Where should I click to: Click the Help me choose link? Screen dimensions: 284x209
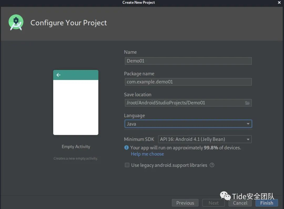[x=147, y=154]
